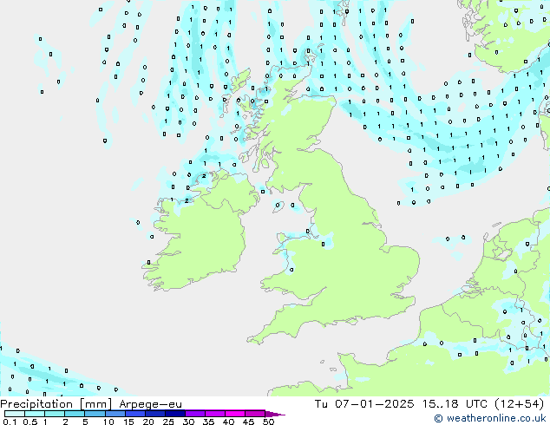Click the 'Arpege-eu' model name label
Screen dimensions: 550x425
150,404
